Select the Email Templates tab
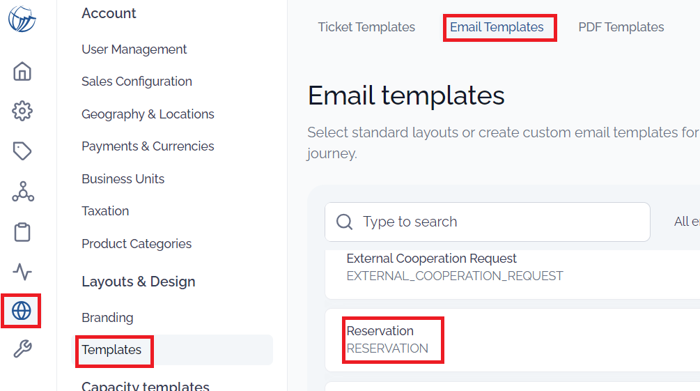Image resolution: width=700 pixels, height=391 pixels. 497,27
